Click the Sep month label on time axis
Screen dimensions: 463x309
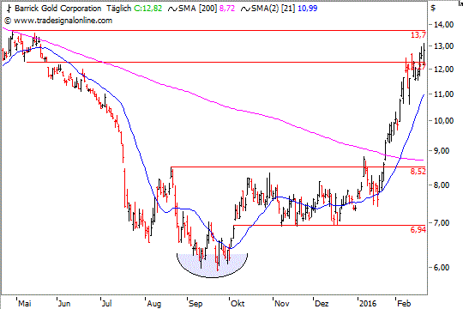195,304
